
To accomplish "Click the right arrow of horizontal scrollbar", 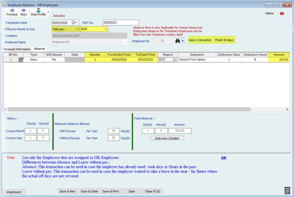I will pos(287,109).
